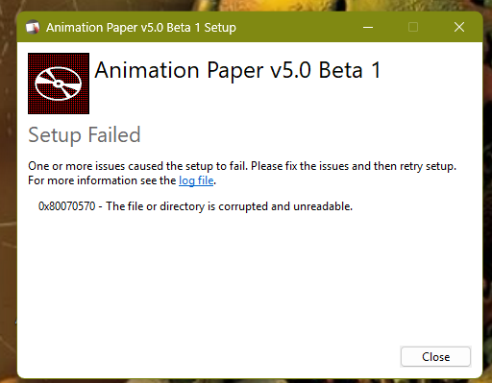Close the window with the X icon
Viewport: 492px width, 383px height.
coord(459,27)
